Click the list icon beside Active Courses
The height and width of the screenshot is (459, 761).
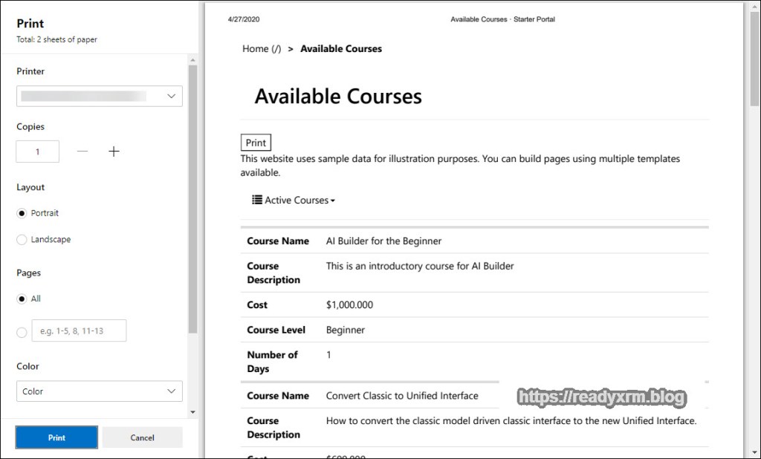257,200
